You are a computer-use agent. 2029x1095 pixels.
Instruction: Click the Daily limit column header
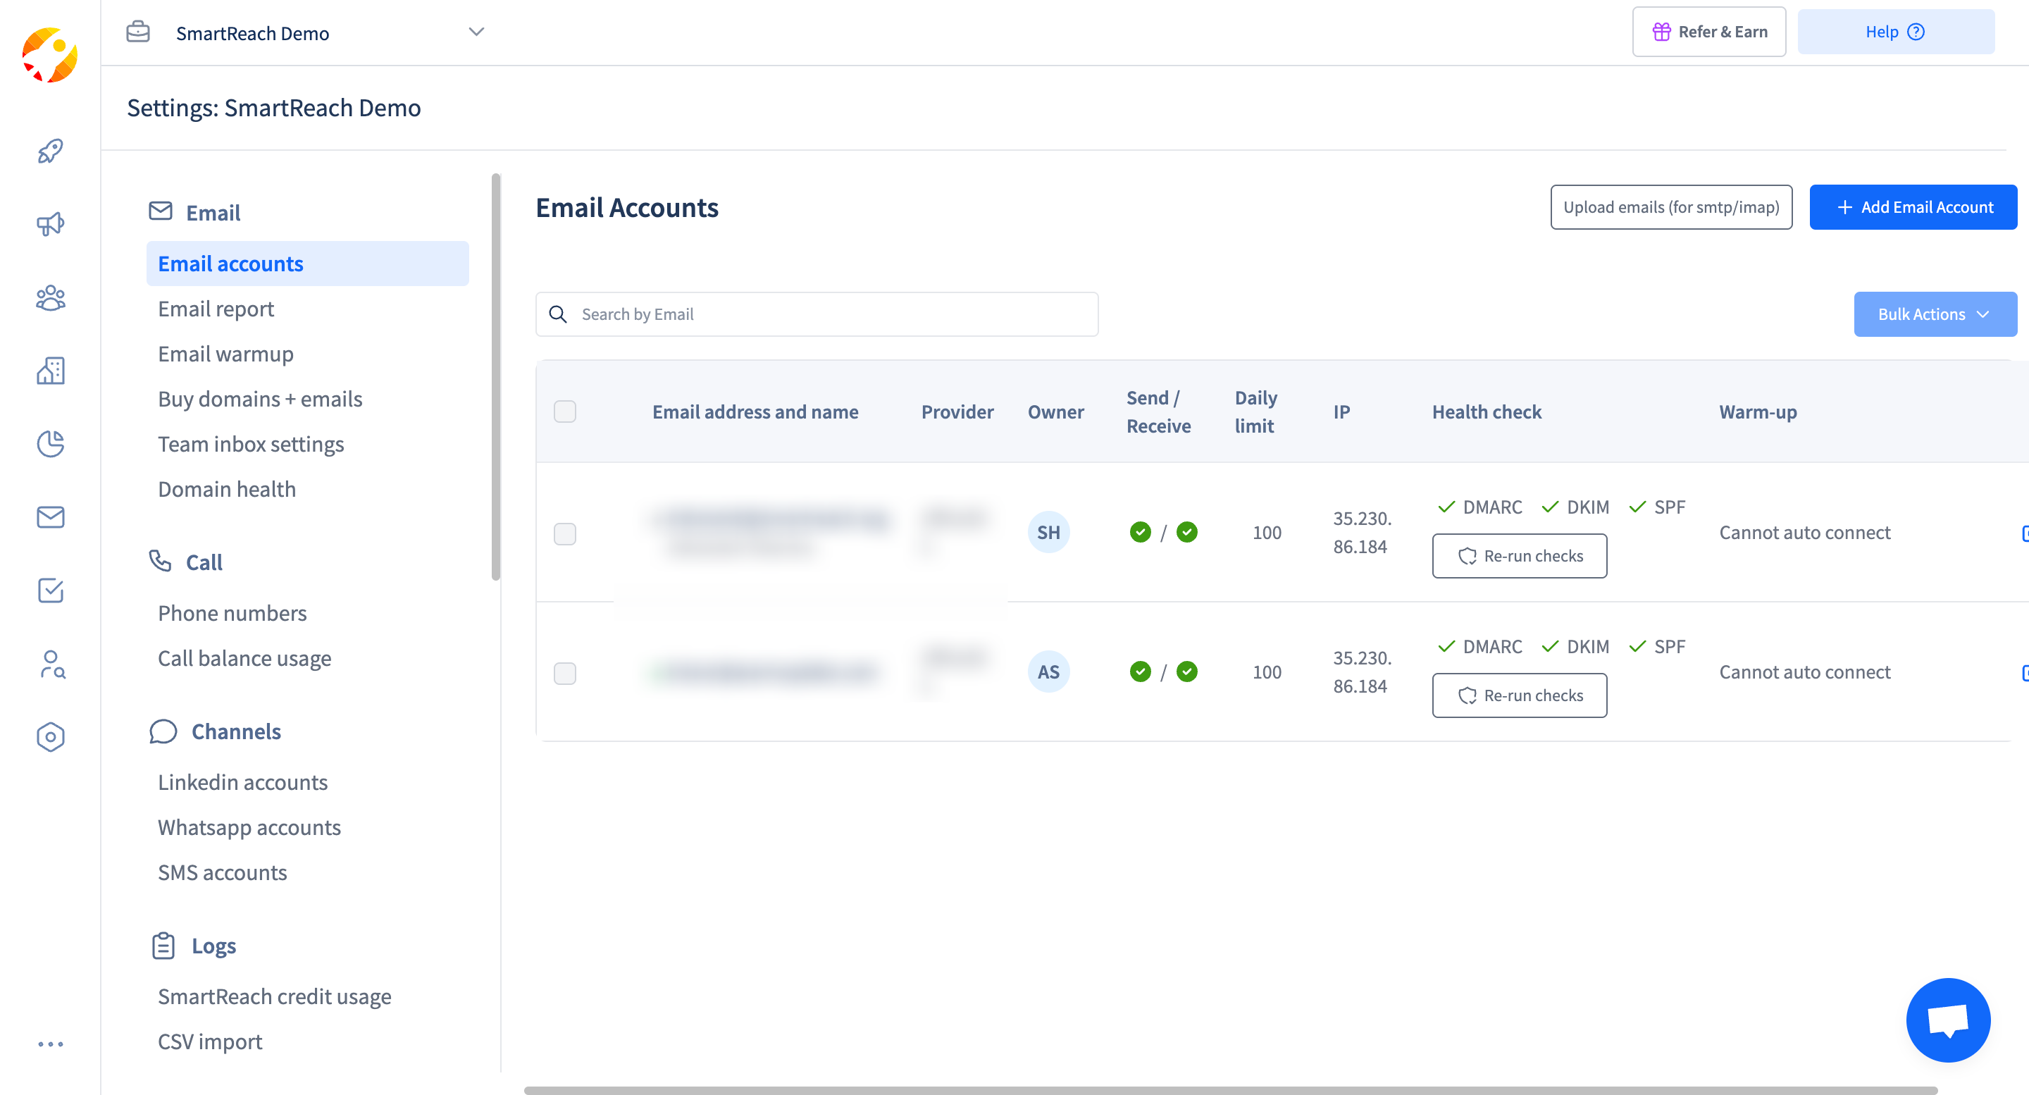click(x=1255, y=412)
